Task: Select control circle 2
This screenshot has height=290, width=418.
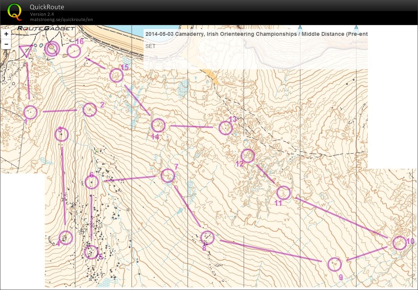Action: [89, 110]
